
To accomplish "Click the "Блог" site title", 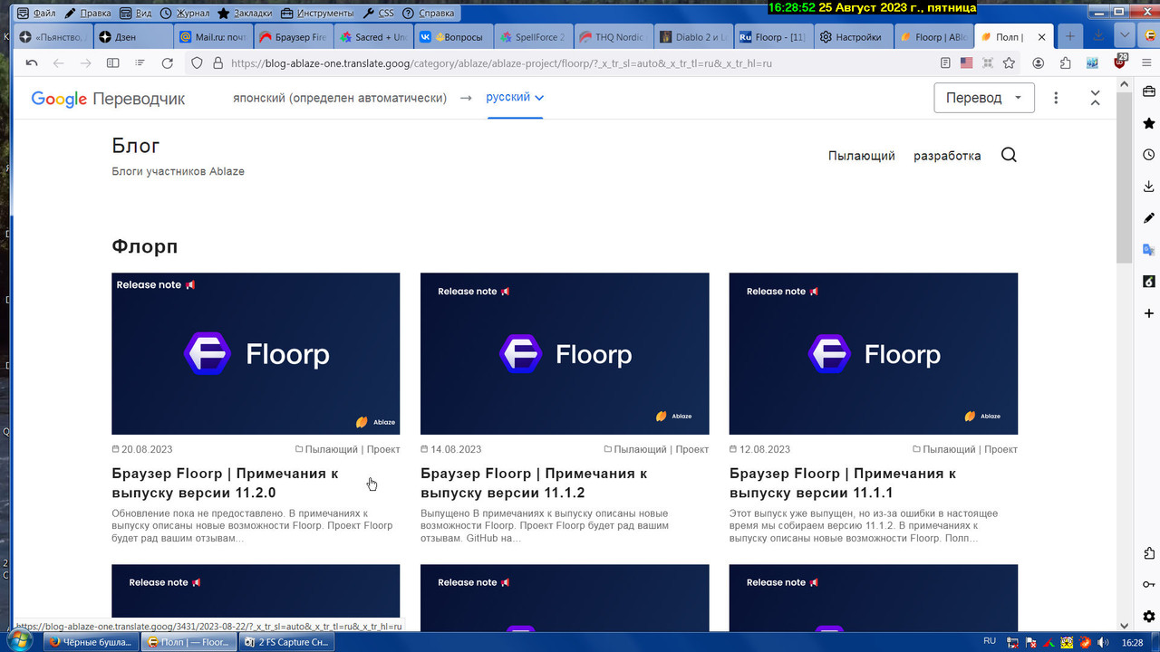I will [136, 146].
